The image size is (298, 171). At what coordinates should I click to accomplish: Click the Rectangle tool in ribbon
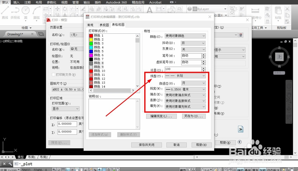(46, 9)
